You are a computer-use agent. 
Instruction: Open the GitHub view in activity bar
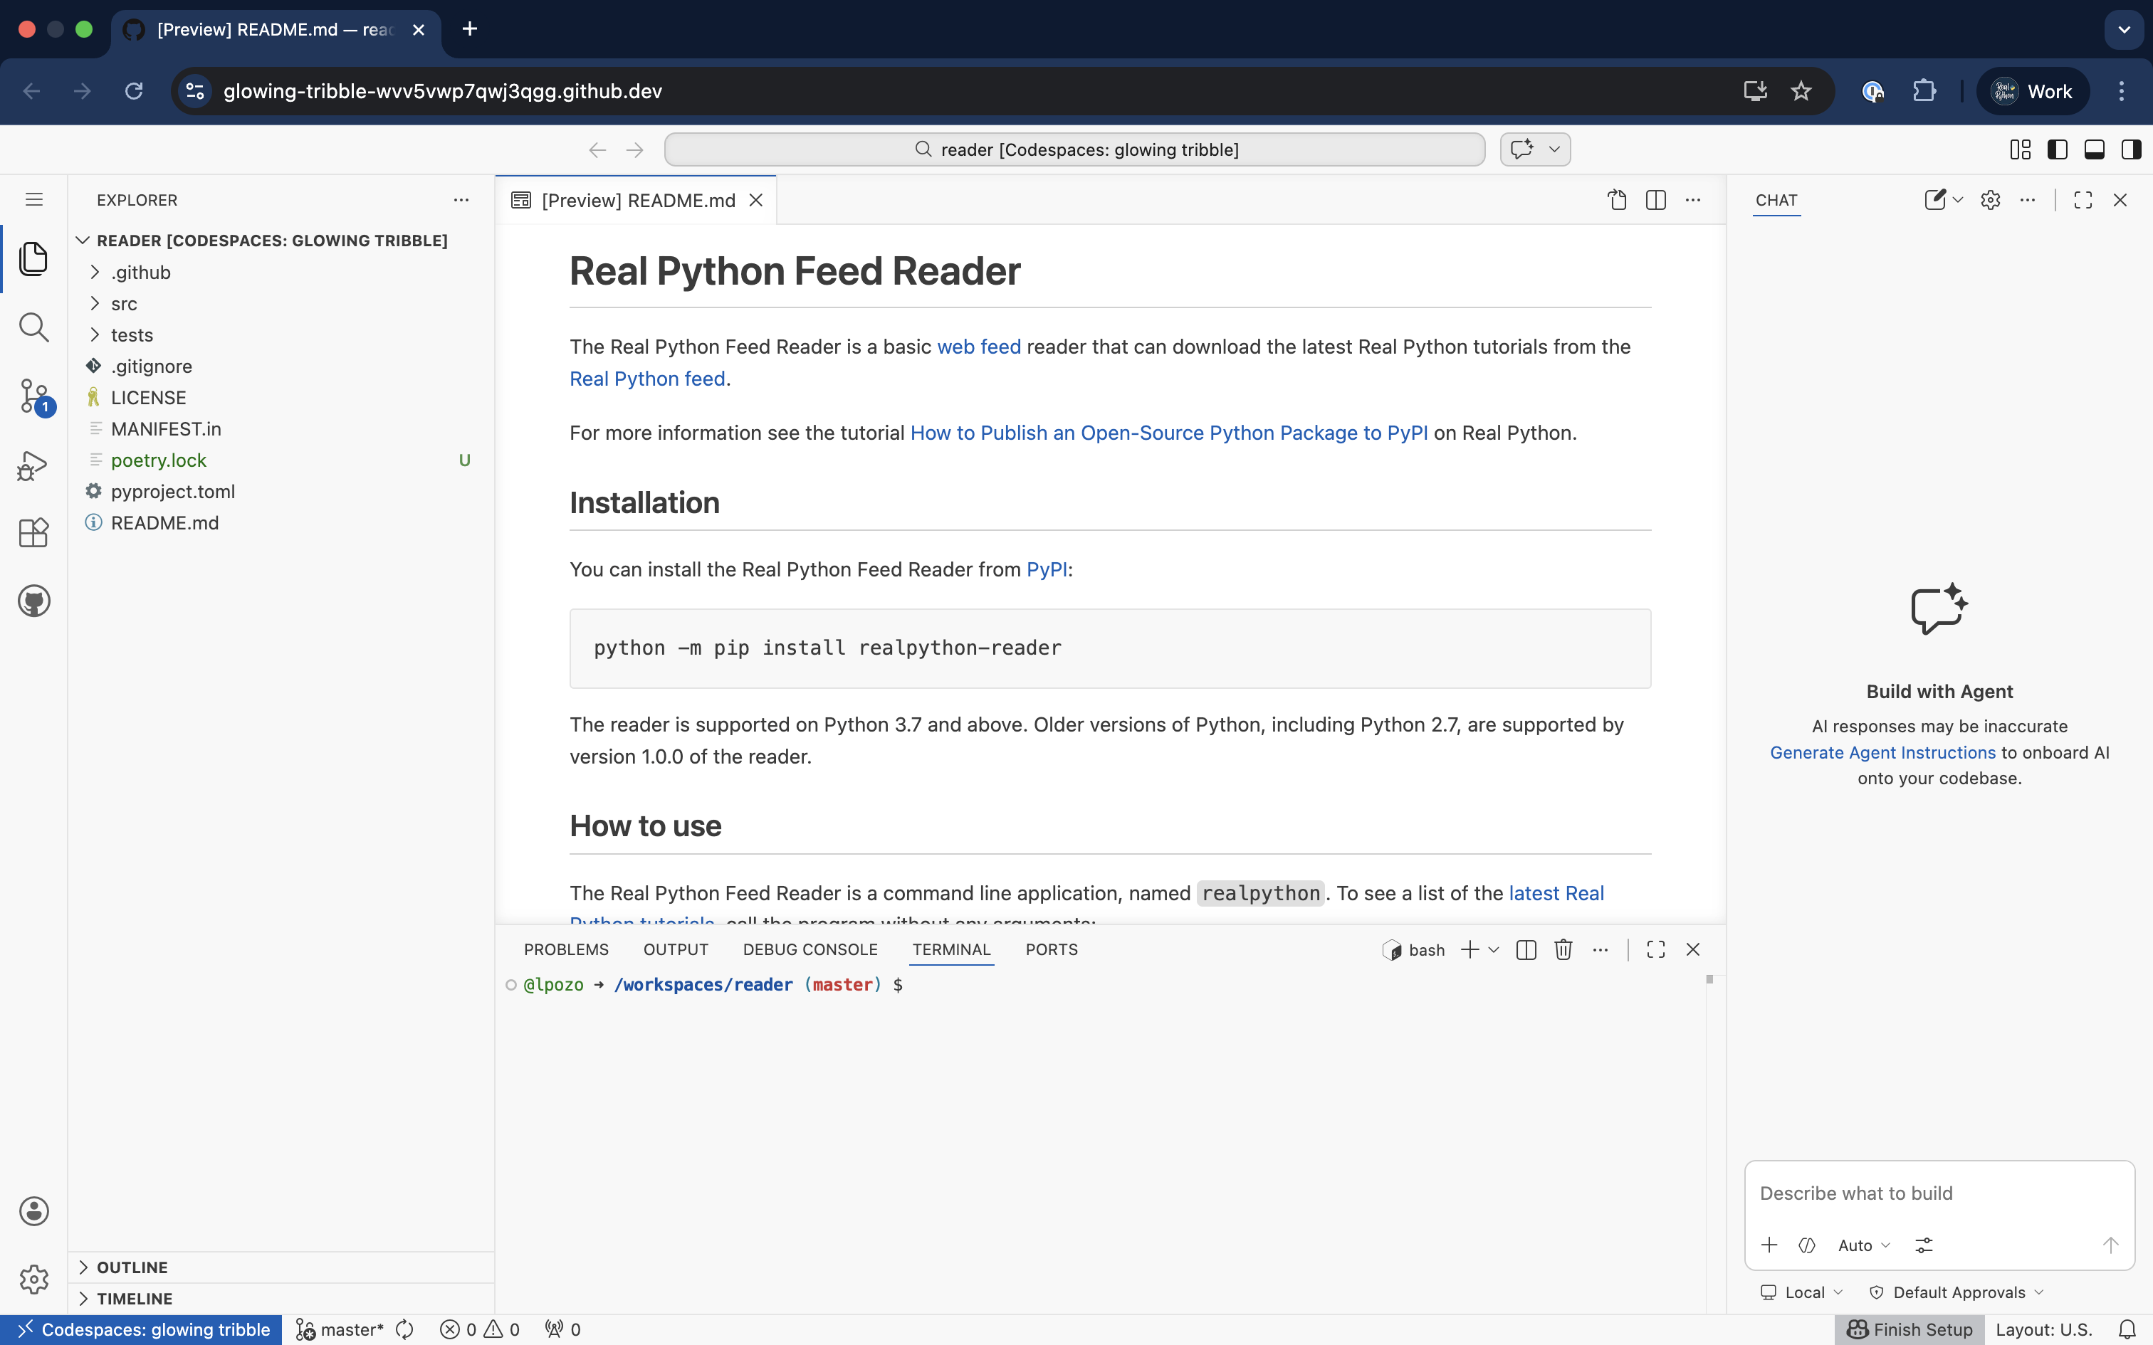tap(33, 601)
